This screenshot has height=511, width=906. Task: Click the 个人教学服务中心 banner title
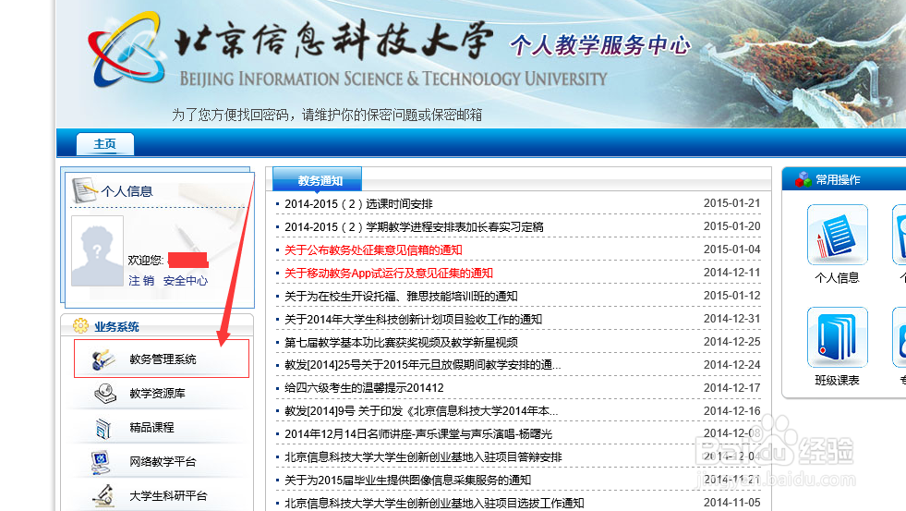(x=599, y=45)
